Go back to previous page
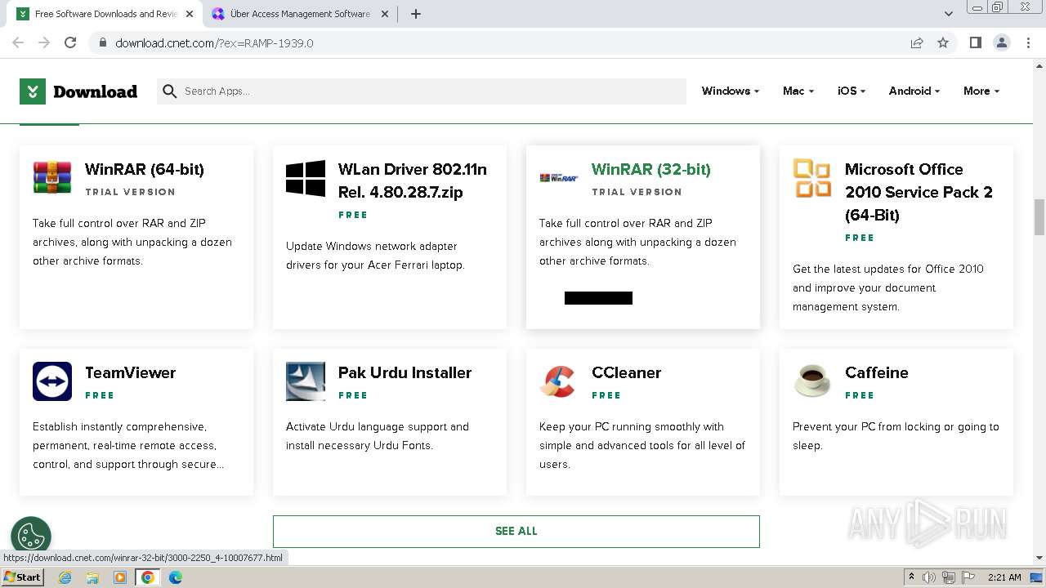The image size is (1046, 588). click(18, 42)
